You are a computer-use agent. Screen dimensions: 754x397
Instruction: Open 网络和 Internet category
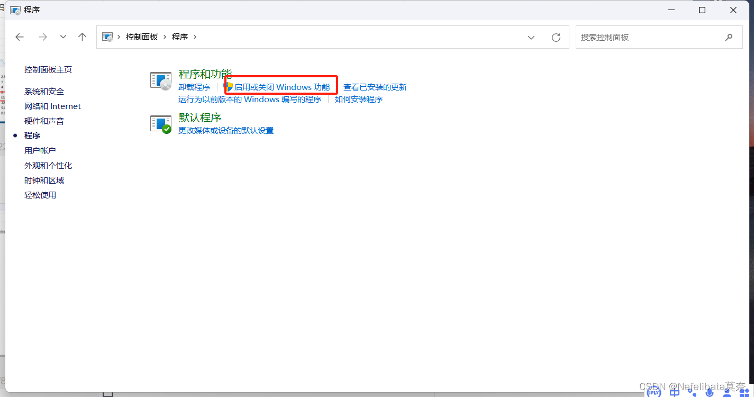pos(52,106)
